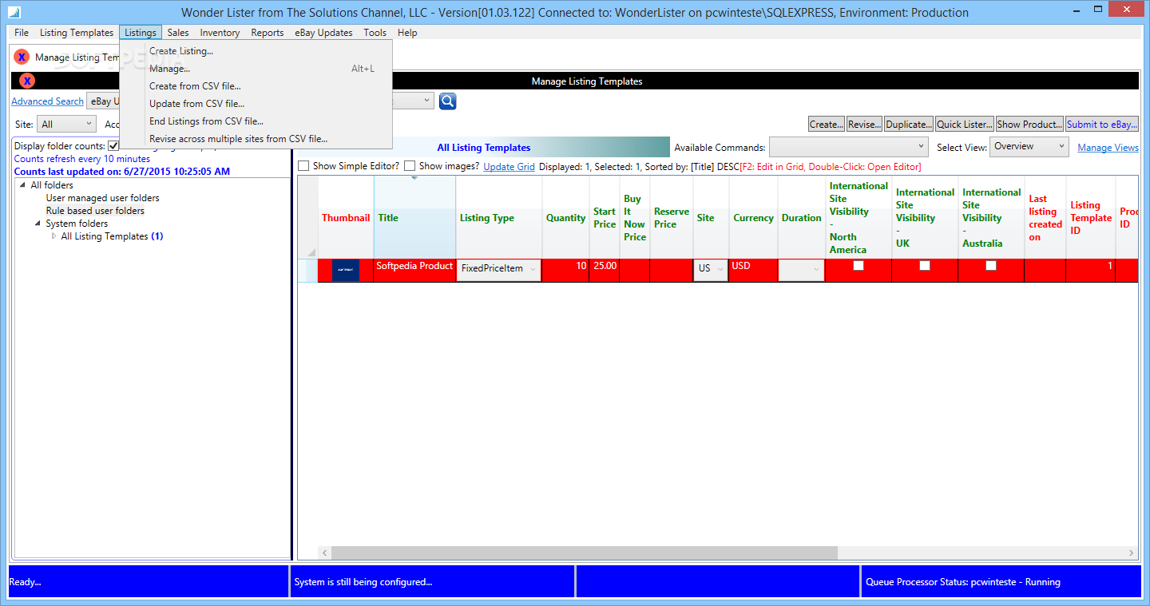
Task: Choose Create Listing... from Listings menu
Action: click(256, 51)
